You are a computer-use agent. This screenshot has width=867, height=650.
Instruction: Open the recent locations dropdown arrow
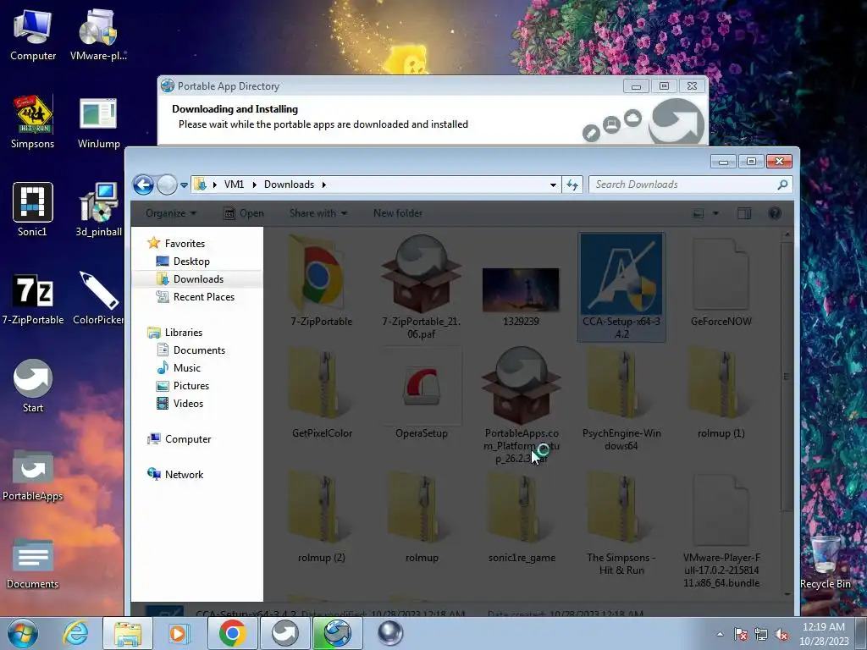pyautogui.click(x=184, y=185)
